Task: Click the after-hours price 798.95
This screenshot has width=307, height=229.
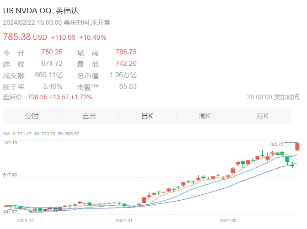Action: click(x=38, y=97)
